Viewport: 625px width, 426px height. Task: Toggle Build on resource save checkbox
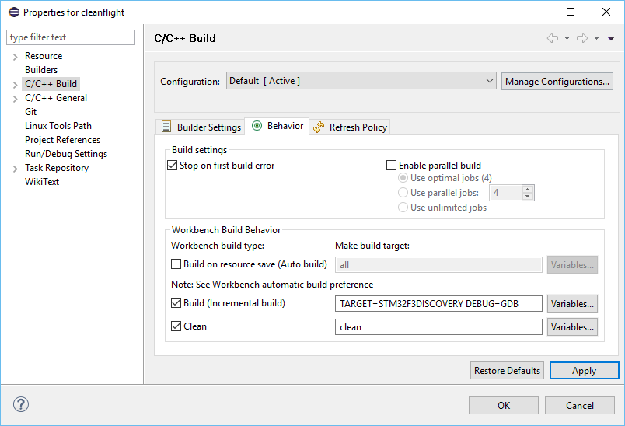[x=176, y=264]
